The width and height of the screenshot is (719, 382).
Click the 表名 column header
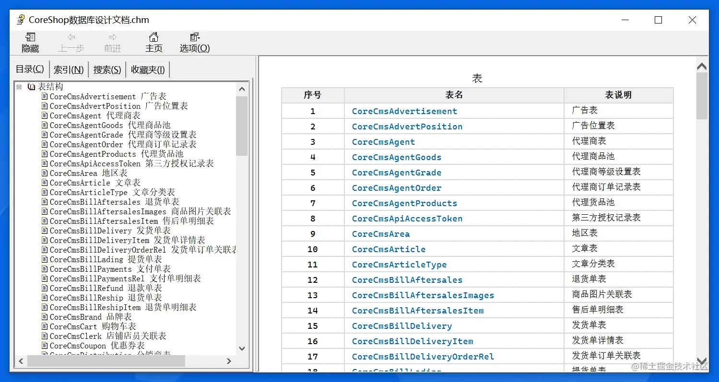[454, 95]
